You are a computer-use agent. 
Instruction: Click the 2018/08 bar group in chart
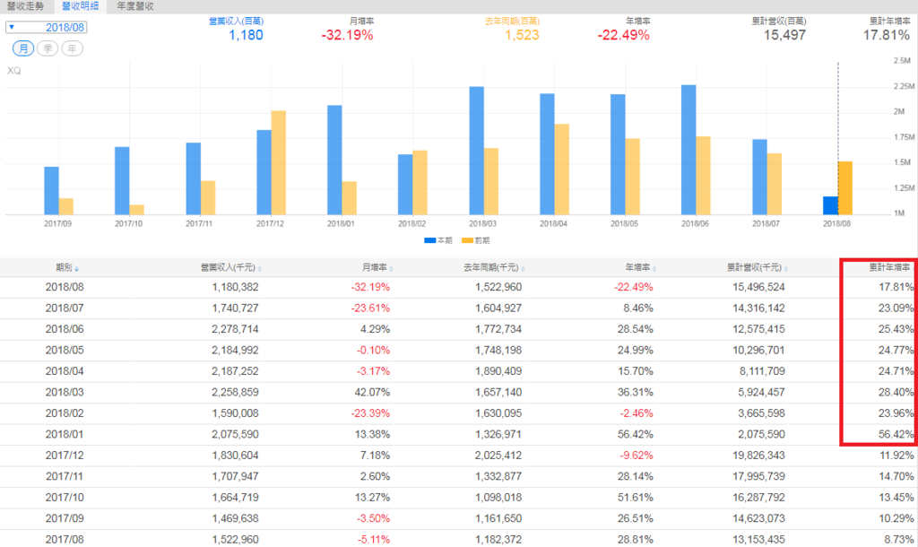coord(838,188)
